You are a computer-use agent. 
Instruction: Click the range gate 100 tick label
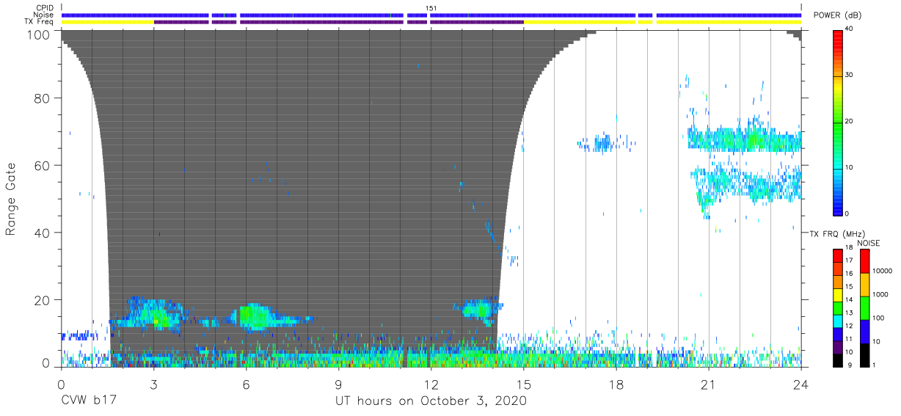point(38,34)
